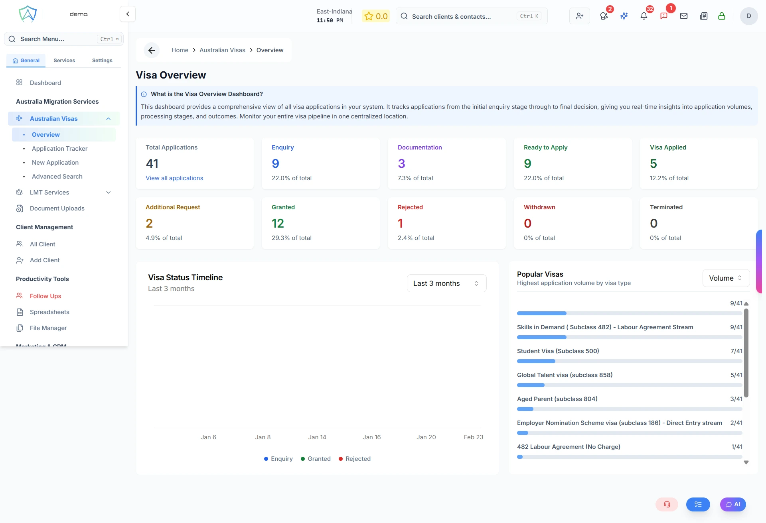Open Document Uploads from sidebar
766x523 pixels.
tap(57, 208)
